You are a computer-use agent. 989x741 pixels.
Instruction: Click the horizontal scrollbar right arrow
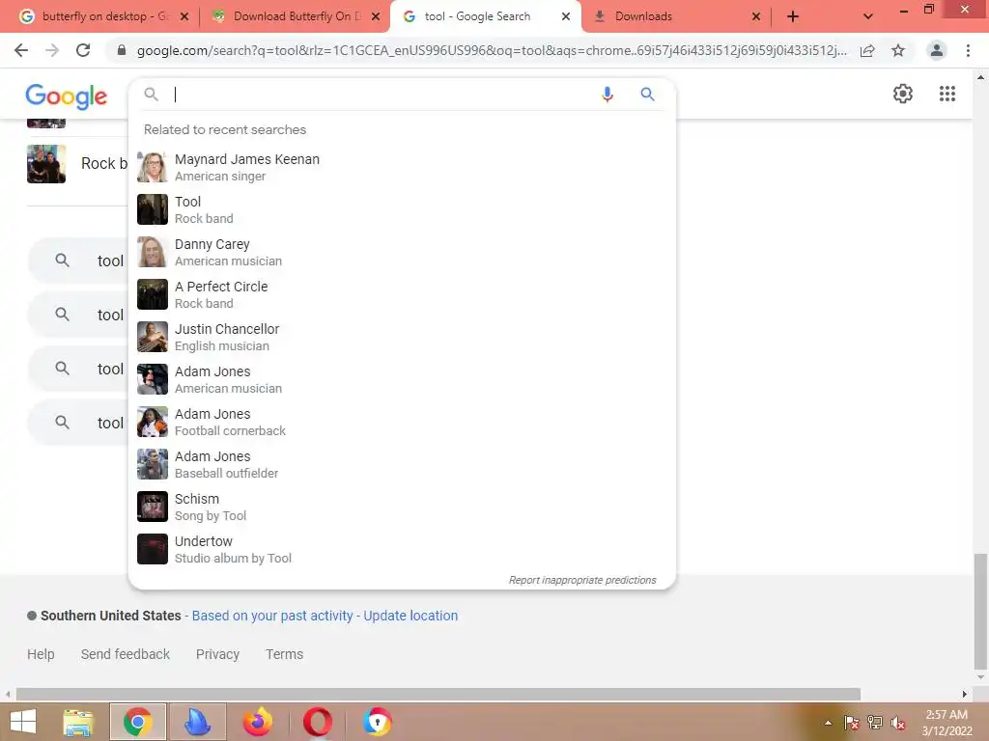965,694
